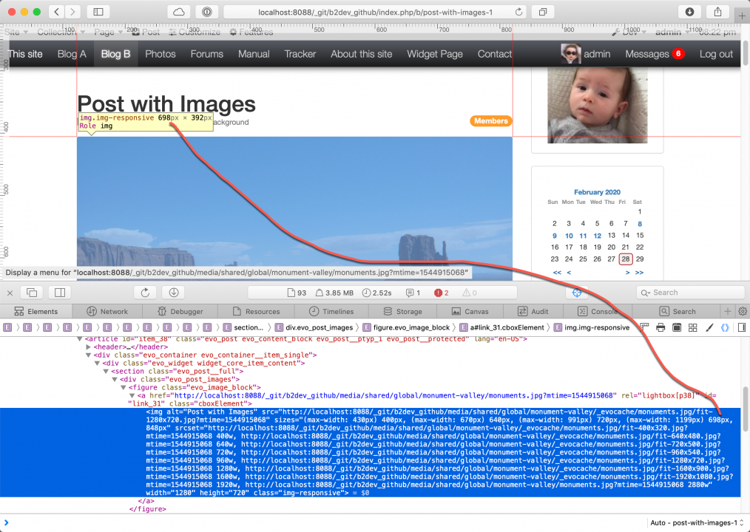The width and height of the screenshot is (750, 532).
Task: Activate the element selection crosshair
Action: tap(577, 293)
